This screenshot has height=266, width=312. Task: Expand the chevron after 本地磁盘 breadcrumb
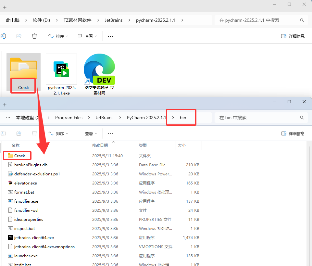[x=48, y=118]
